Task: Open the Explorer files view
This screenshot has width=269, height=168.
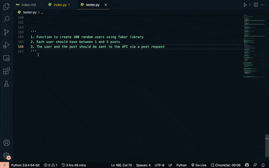Action: [6, 6]
